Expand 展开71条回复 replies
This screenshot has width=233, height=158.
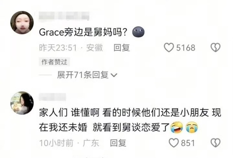[x=87, y=75]
